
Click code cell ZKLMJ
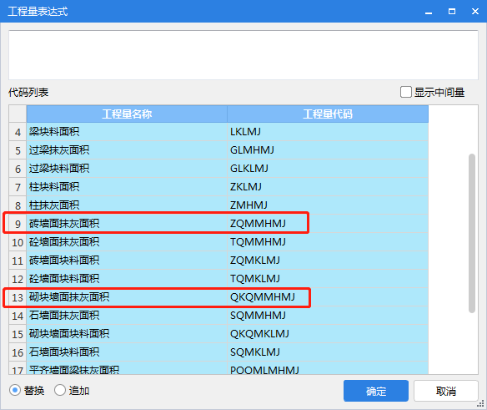(x=328, y=187)
